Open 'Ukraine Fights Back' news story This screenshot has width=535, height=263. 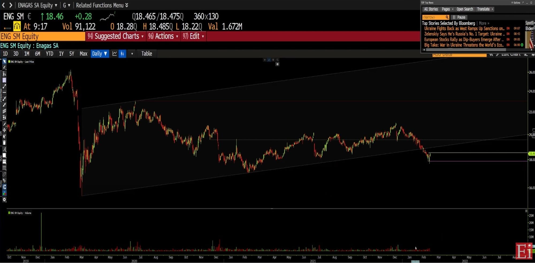point(464,29)
